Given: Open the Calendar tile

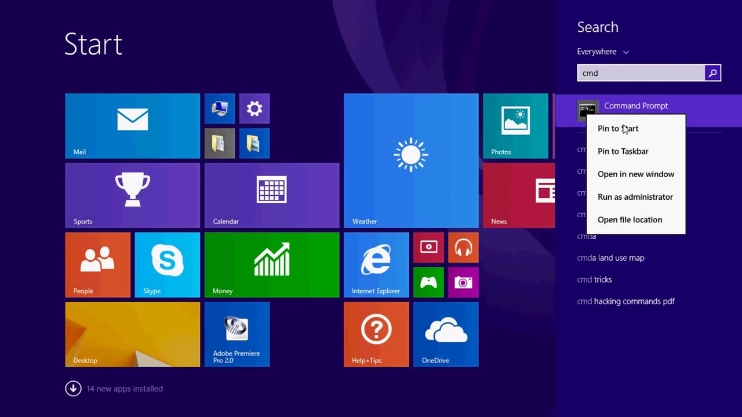Looking at the screenshot, I should [272, 195].
